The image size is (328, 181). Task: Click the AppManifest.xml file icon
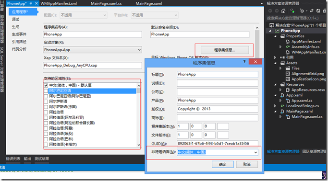(288, 42)
